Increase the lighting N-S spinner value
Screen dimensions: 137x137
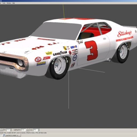click(39, 129)
